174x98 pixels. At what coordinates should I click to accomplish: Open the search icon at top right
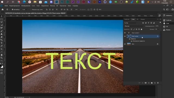pyautogui.click(x=164, y=10)
